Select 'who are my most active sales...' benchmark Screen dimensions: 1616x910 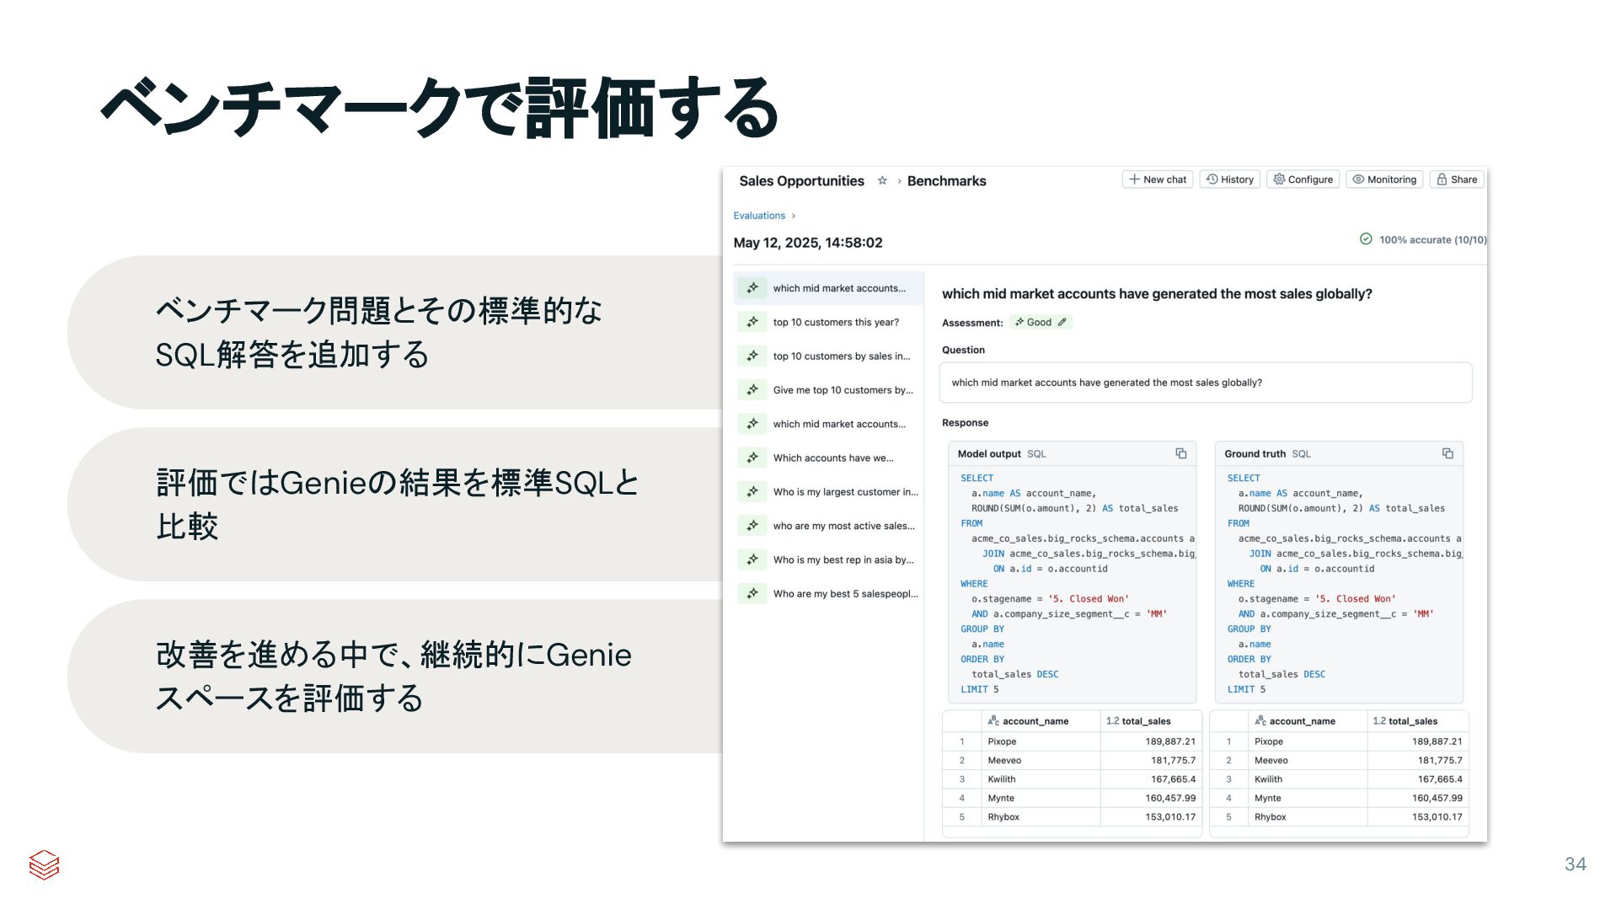[829, 526]
